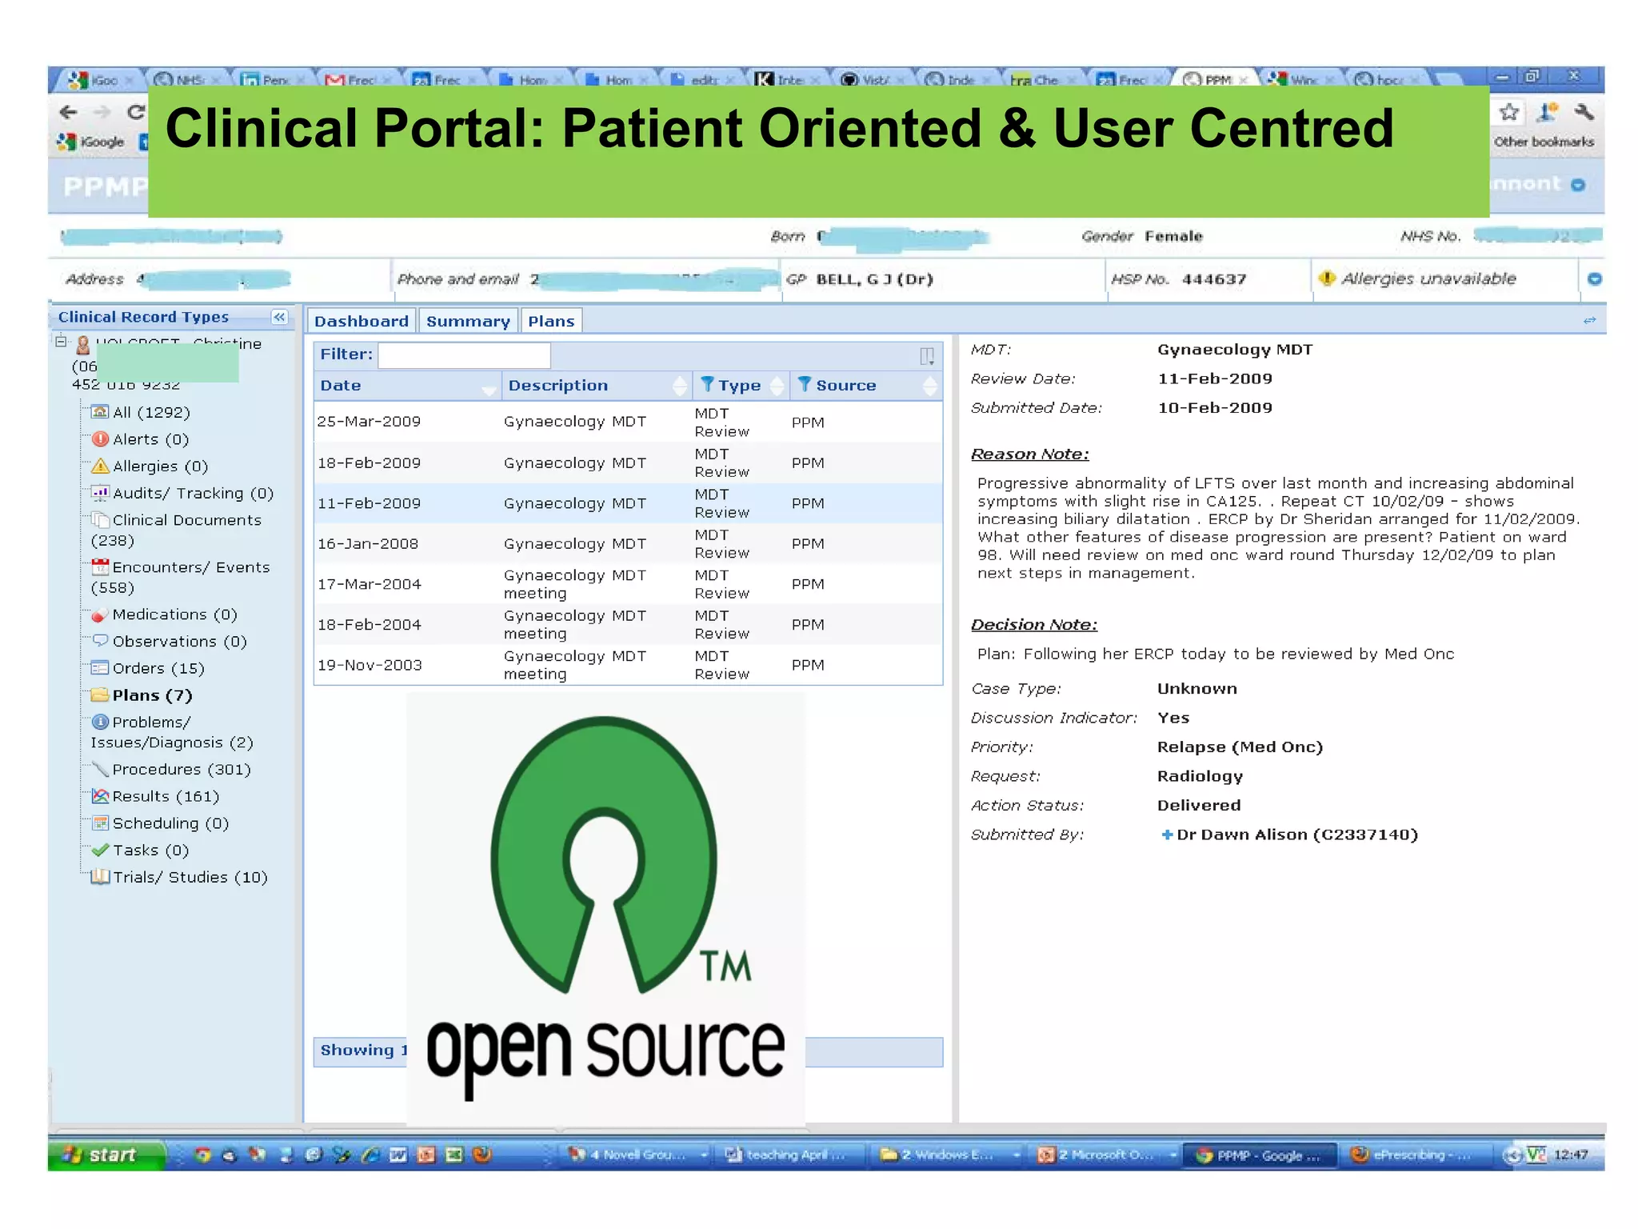The image size is (1638, 1229).
Task: Open Trials/ Studies book icon
Action: (100, 877)
